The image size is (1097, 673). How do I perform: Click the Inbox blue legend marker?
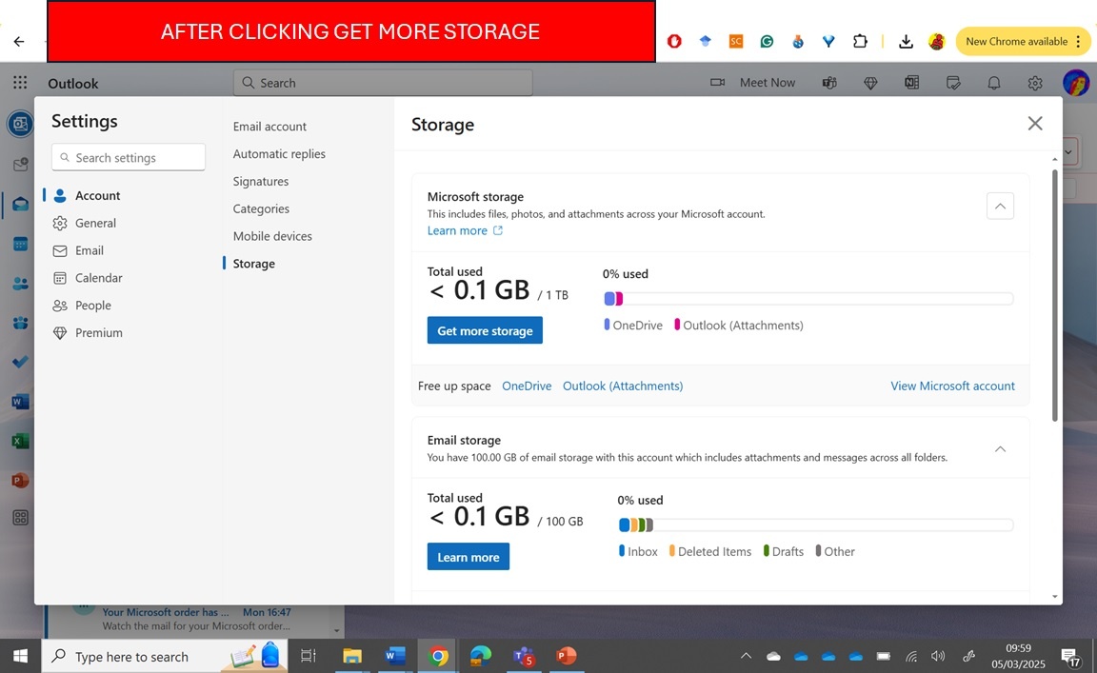[x=622, y=550]
